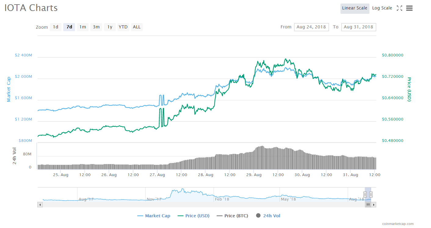Image resolution: width=431 pixels, height=228 pixels.
Task: Click the $0.480000 price axis label
Action: pyautogui.click(x=393, y=141)
